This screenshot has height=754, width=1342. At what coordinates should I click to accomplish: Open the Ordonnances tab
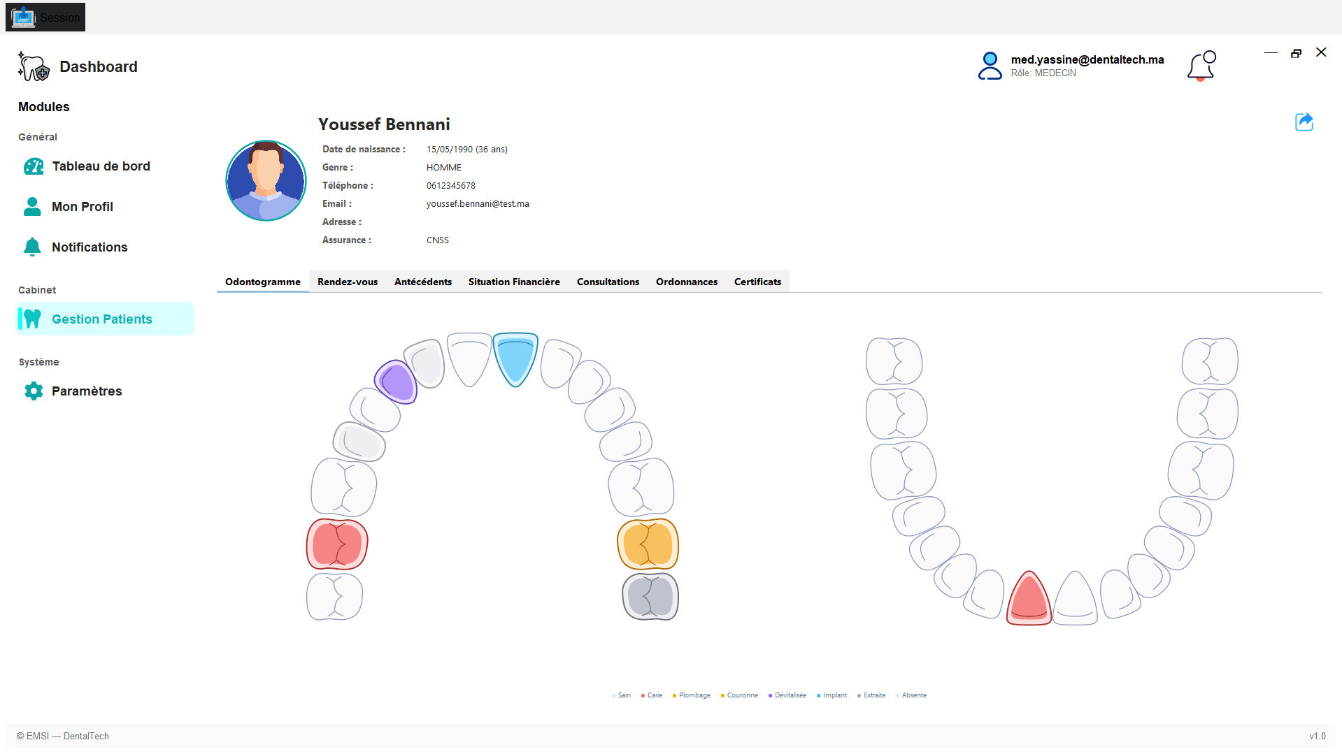click(x=687, y=282)
